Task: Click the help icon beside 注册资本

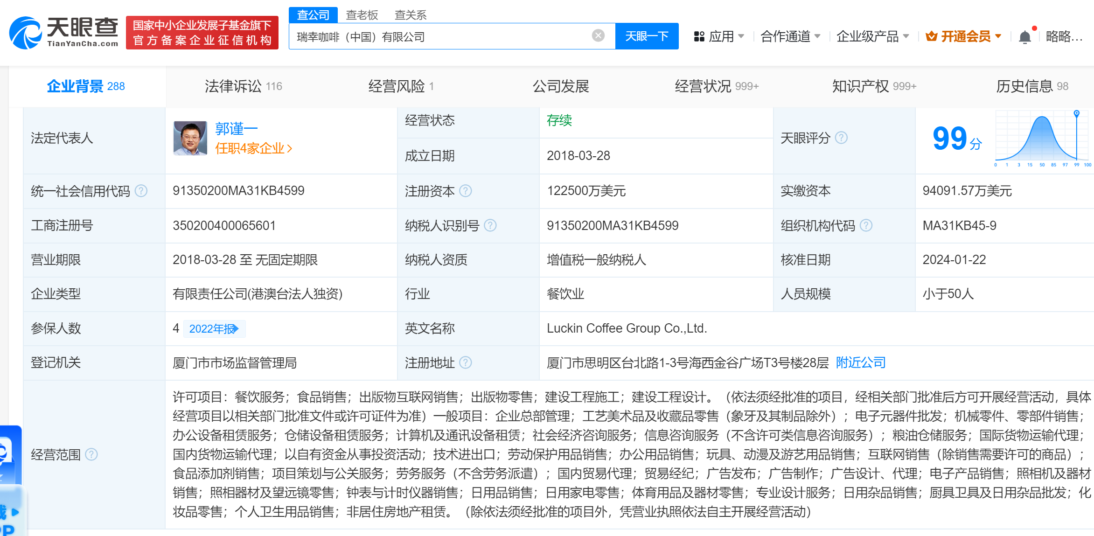Action: (466, 191)
